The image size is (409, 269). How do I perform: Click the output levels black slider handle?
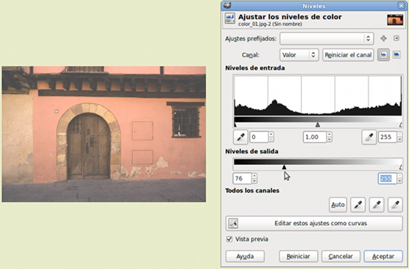(284, 167)
